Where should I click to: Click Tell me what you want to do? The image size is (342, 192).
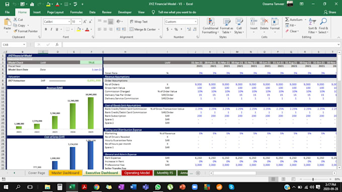click(x=177, y=12)
